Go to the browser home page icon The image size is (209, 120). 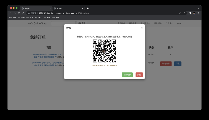point(23,13)
